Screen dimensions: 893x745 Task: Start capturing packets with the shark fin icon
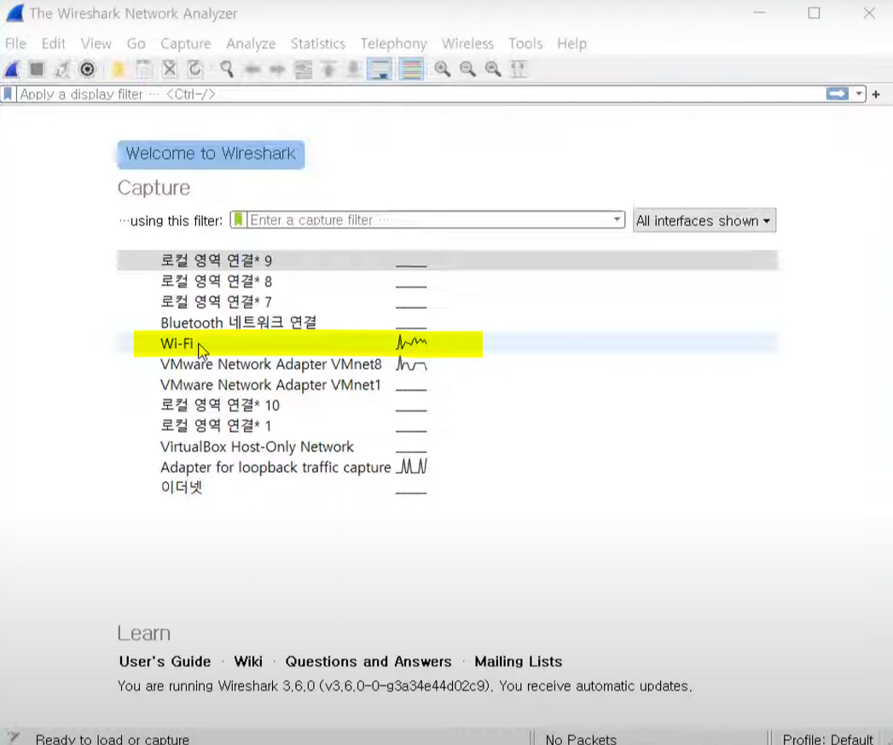pos(12,69)
